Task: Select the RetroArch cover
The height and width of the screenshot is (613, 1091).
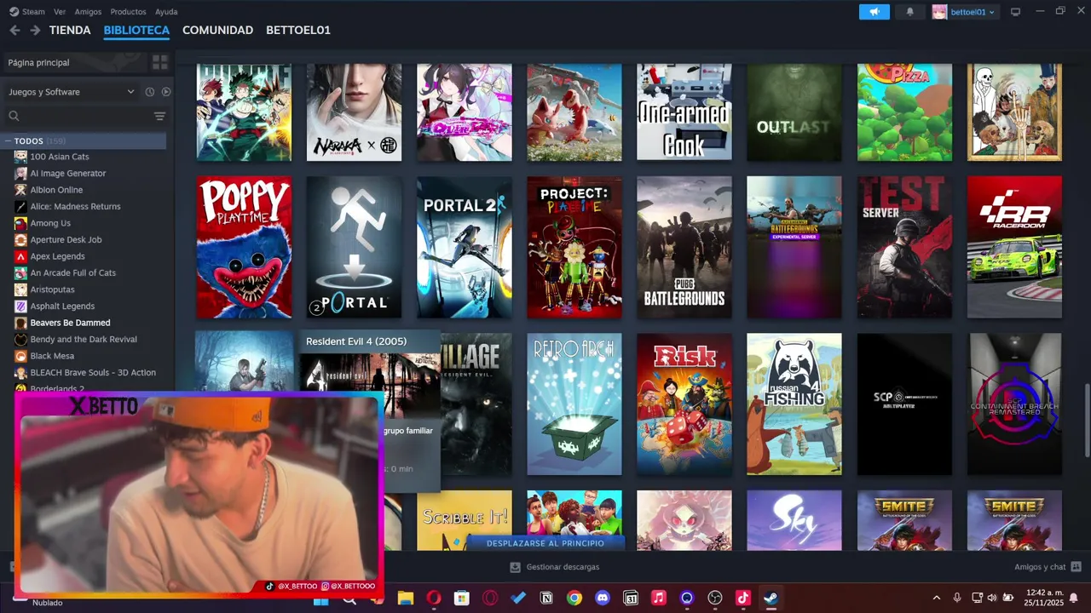Action: coord(574,404)
